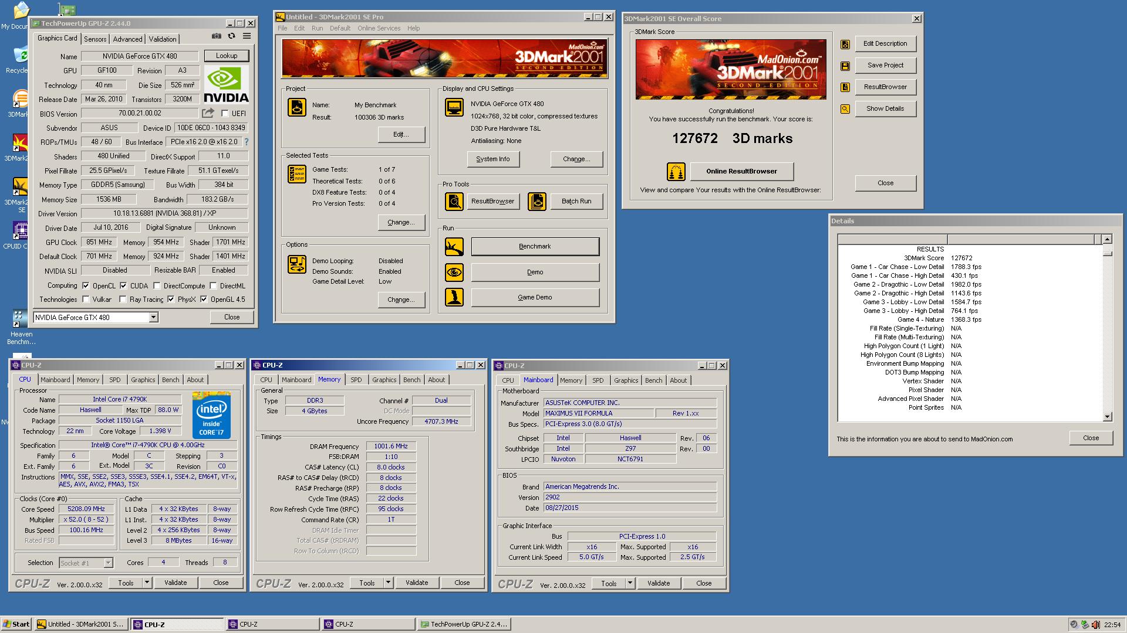
Task: Select the SPD tab in CPU-Z Memory window
Action: point(356,380)
